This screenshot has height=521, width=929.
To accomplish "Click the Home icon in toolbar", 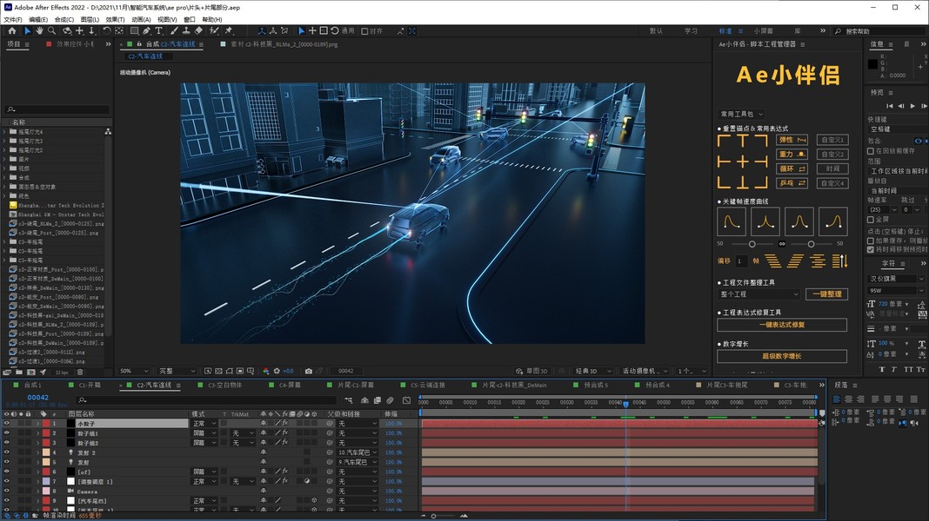I will pyautogui.click(x=12, y=31).
